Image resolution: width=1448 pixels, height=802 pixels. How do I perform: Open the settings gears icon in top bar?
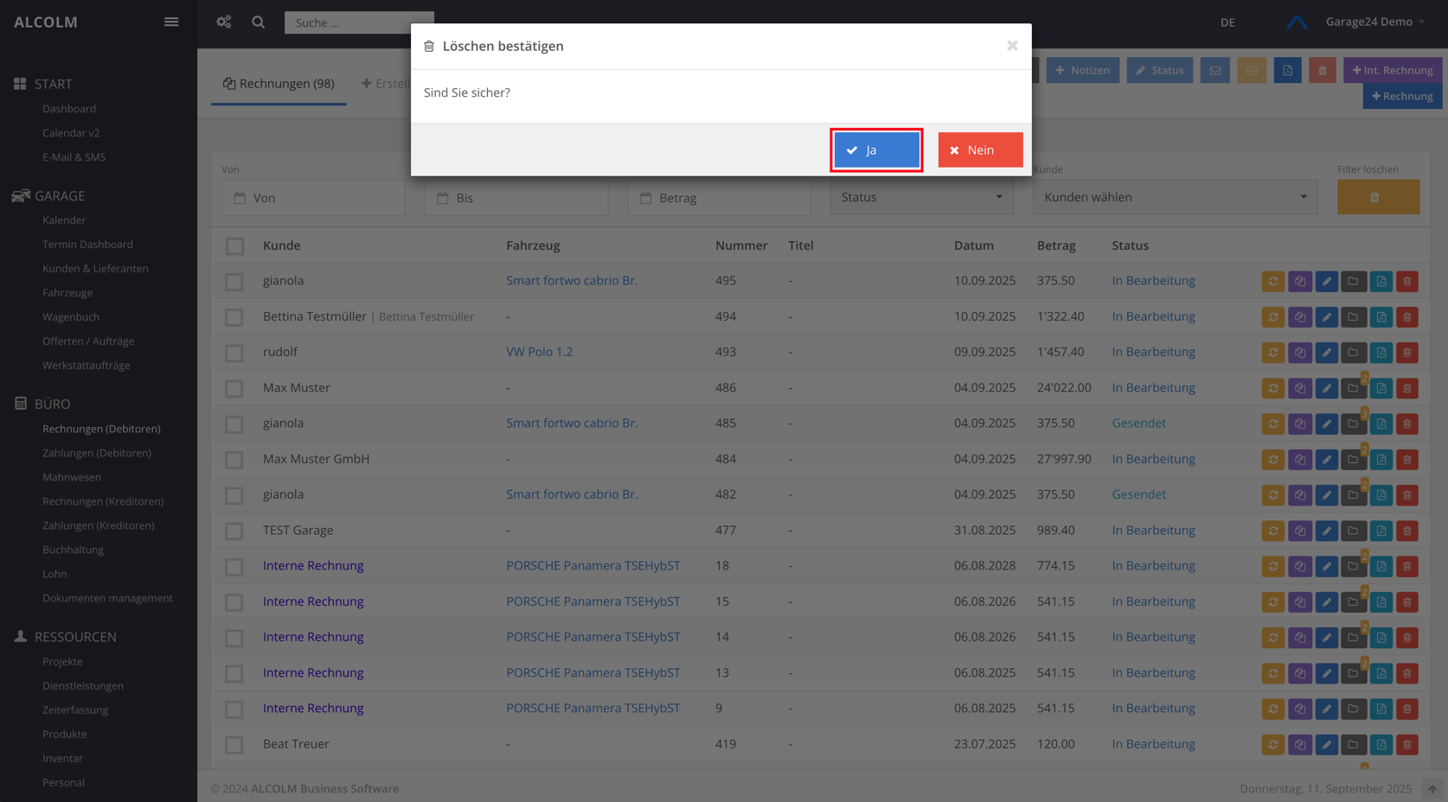tap(224, 22)
